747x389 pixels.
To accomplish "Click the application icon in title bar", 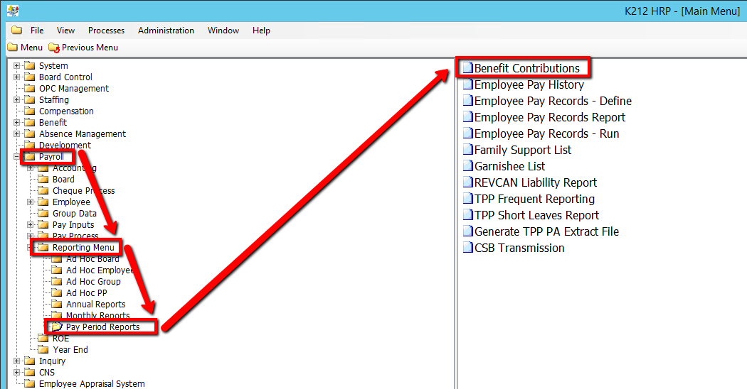I will tap(12, 11).
